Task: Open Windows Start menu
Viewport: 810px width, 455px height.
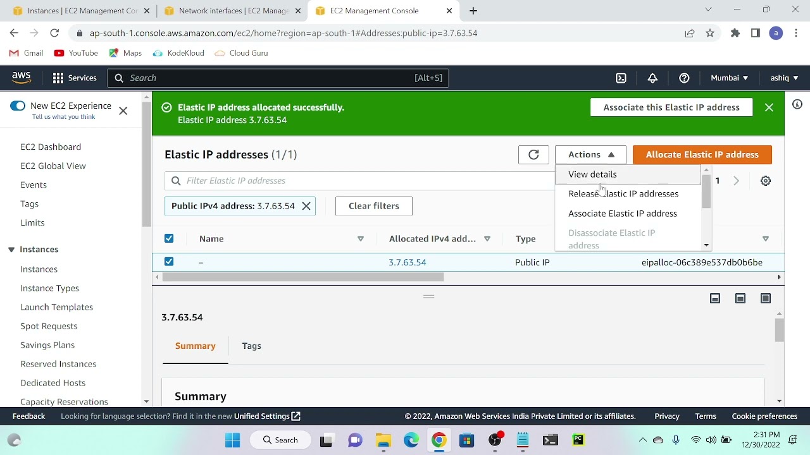Action: [233, 440]
